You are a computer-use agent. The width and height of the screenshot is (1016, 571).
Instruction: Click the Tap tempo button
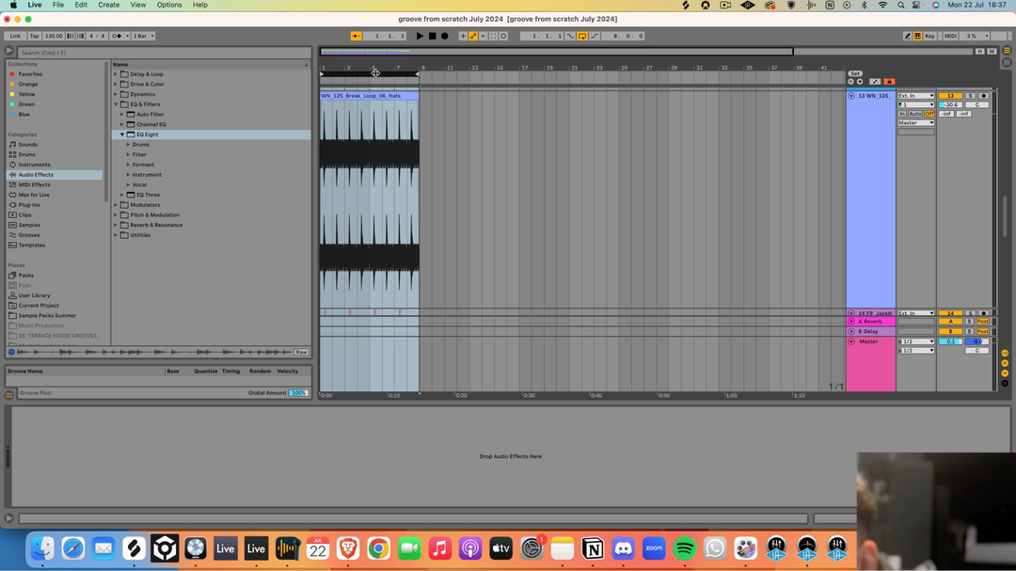(x=34, y=36)
